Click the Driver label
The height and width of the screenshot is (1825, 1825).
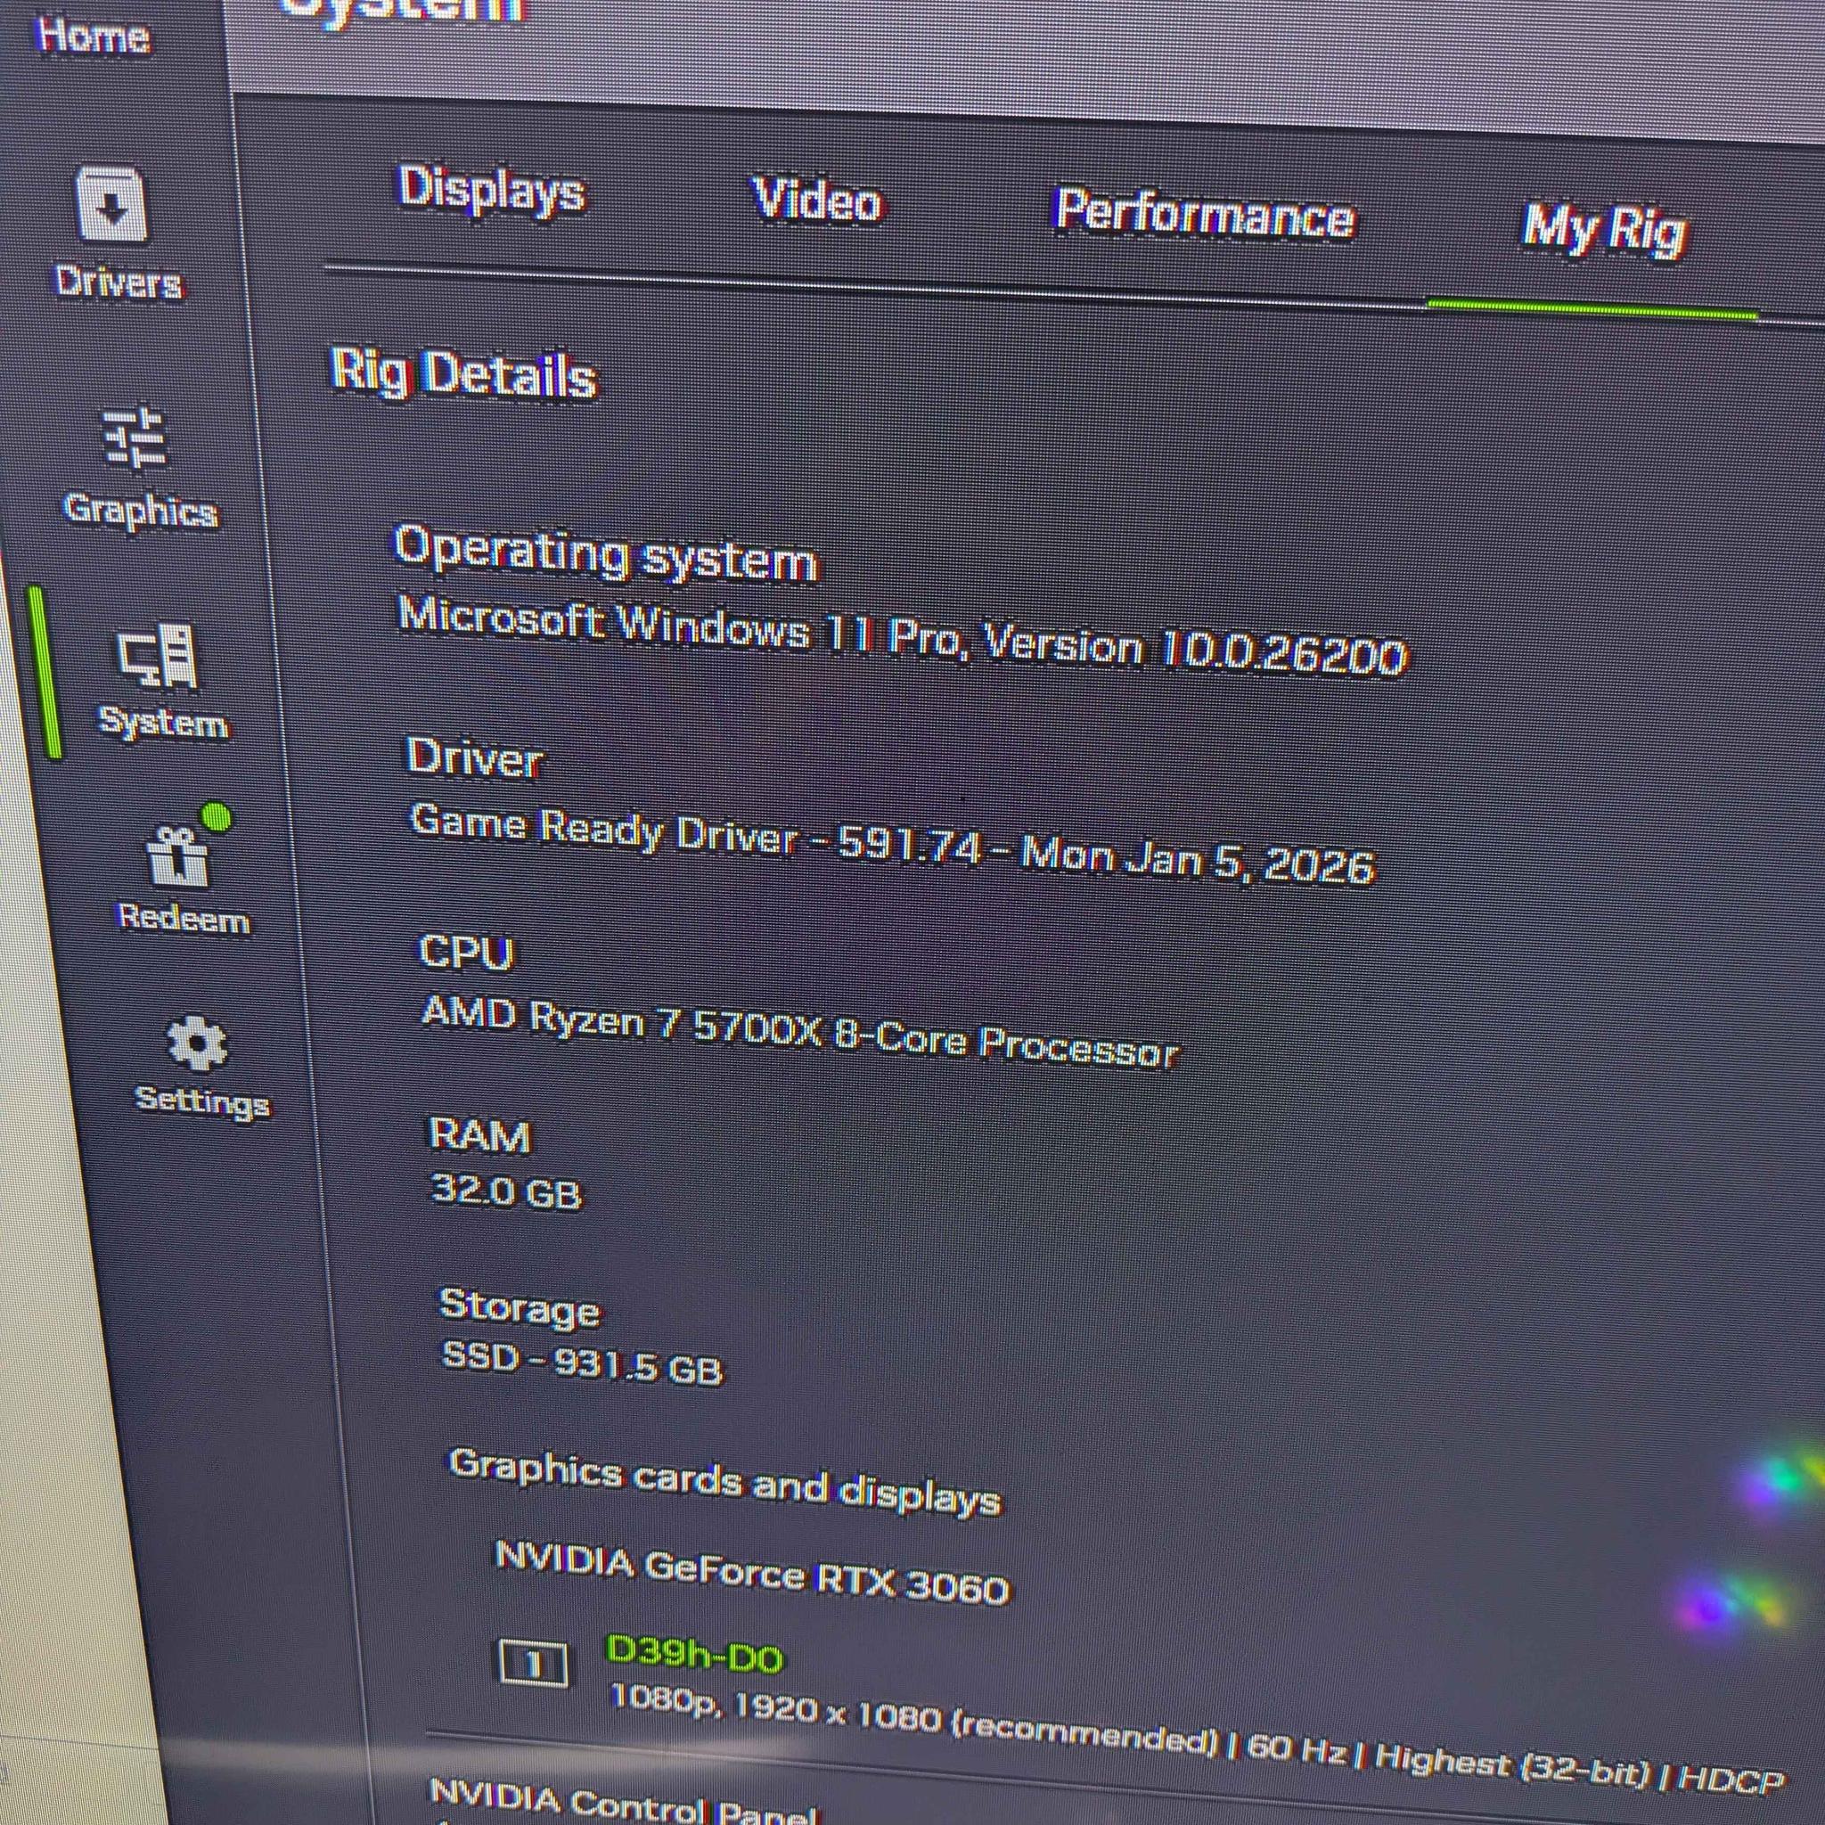[474, 758]
